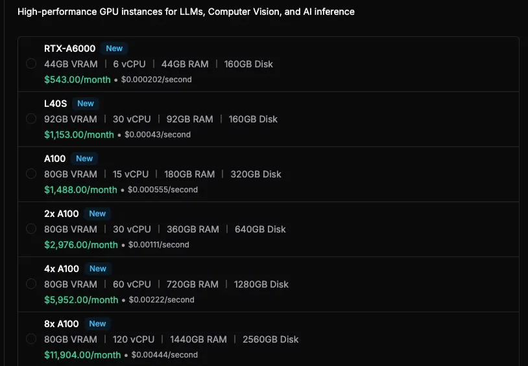Pick the 4x A100 radio option
Screen dimensions: 528x366
(31, 284)
